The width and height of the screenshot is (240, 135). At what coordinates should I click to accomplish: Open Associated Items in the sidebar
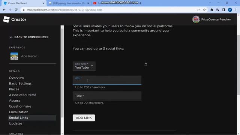(22, 95)
